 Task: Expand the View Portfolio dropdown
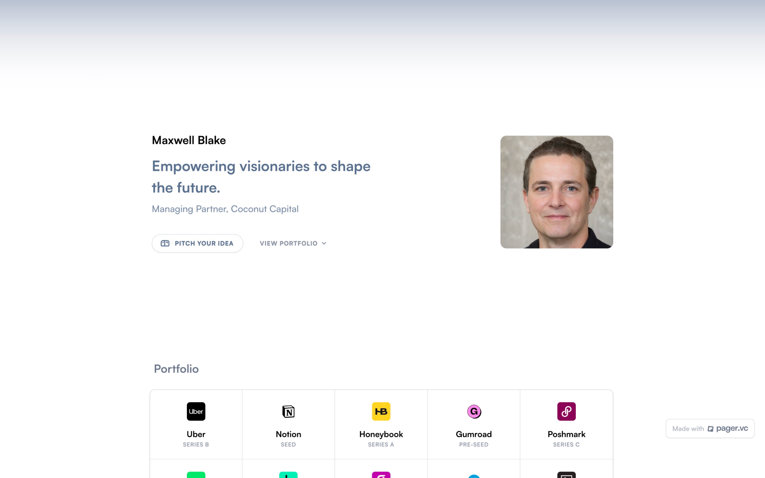[293, 243]
